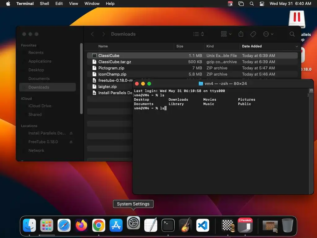Launch TextEdit from the Dock
Viewport: 317px width, 238px height.
click(x=151, y=225)
